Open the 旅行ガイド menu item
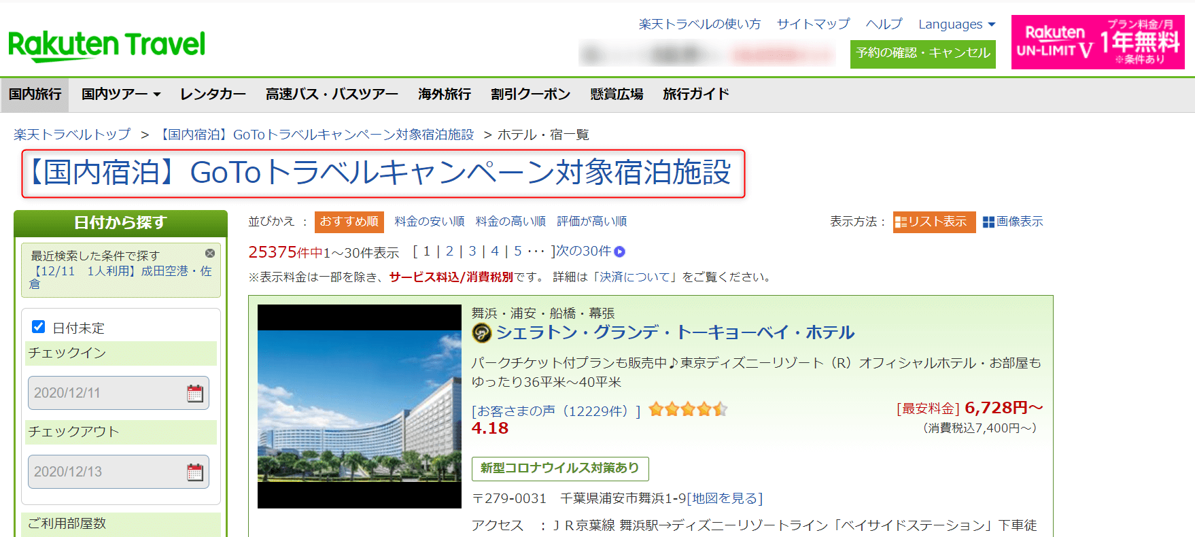Screen dimensions: 1195x537 (x=696, y=94)
